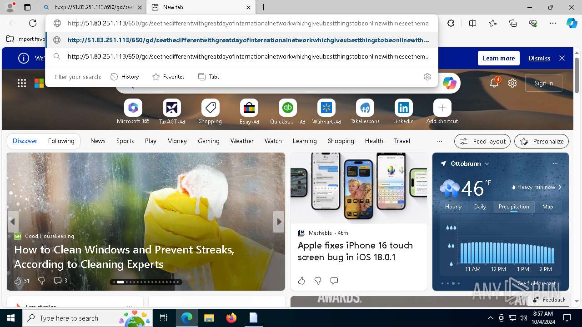This screenshot has width=582, height=327.
Task: Dislike the iPhone 16 article
Action: tap(318, 281)
